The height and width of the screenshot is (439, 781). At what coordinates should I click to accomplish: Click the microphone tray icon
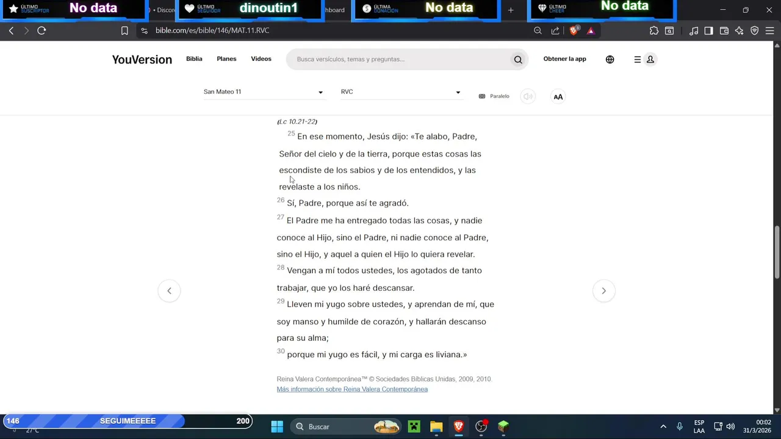(x=680, y=426)
